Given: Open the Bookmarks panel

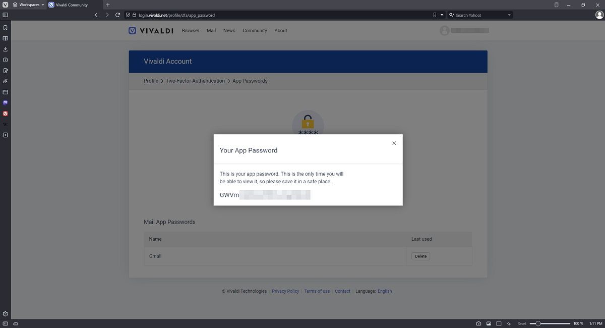Looking at the screenshot, I should click(5, 28).
